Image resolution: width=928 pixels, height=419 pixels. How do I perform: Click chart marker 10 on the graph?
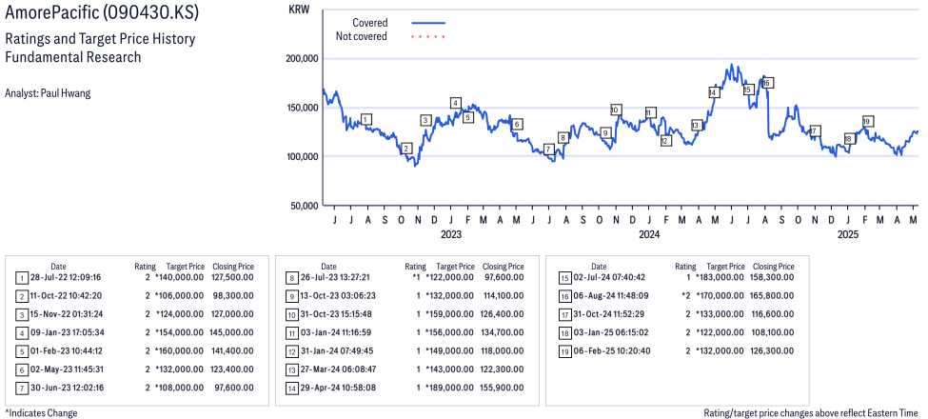click(x=615, y=110)
